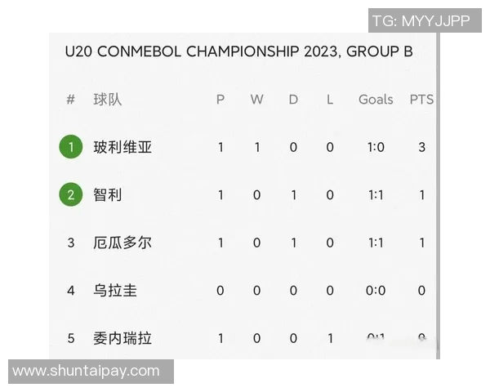490x392 pixels.
Task: Click the P column header
Action: [x=220, y=100]
